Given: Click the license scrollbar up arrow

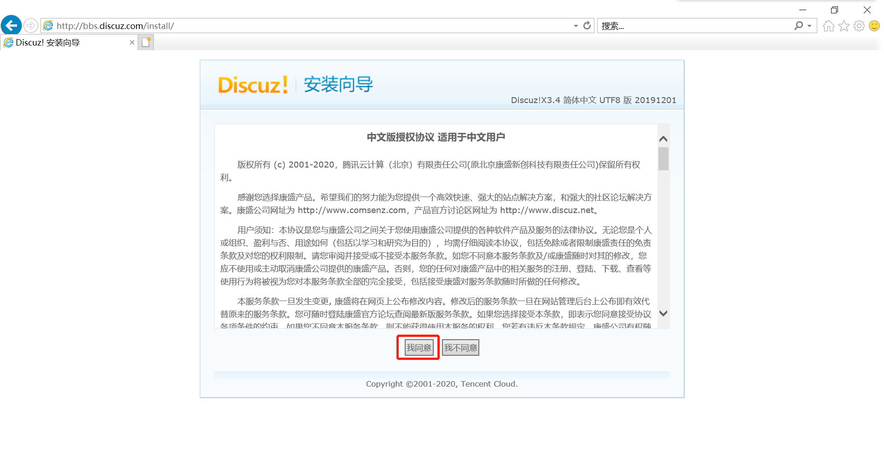Looking at the screenshot, I should [x=663, y=139].
